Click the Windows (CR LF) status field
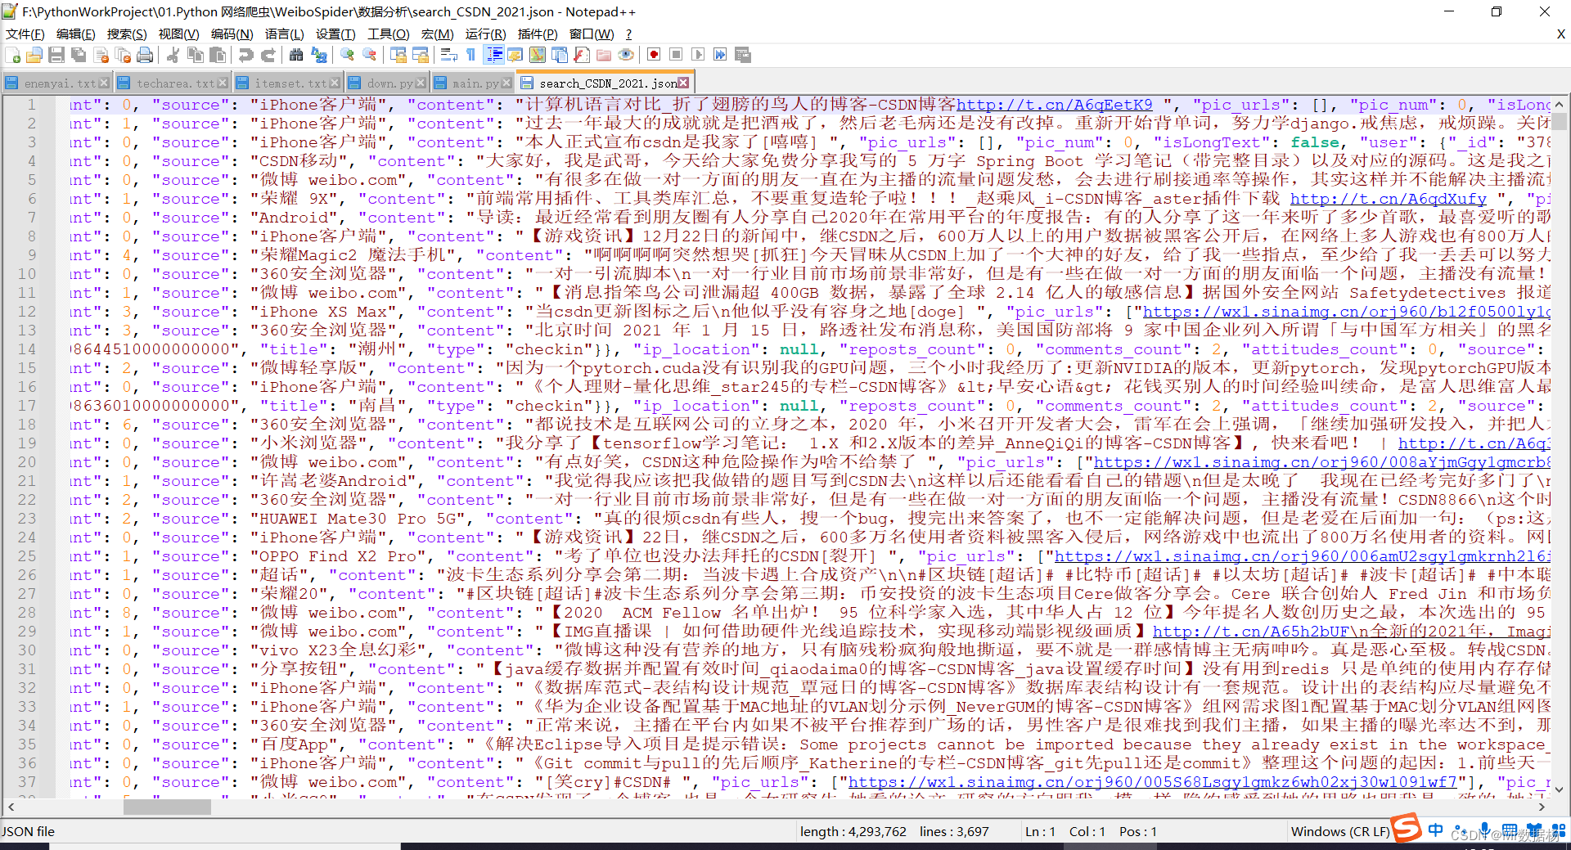This screenshot has width=1571, height=850. pyautogui.click(x=1340, y=831)
